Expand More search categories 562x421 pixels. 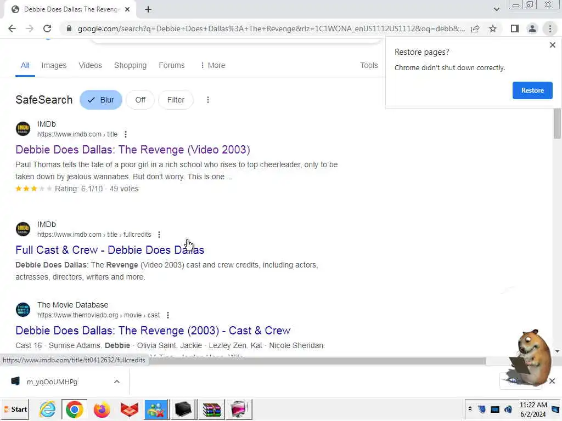coord(212,66)
